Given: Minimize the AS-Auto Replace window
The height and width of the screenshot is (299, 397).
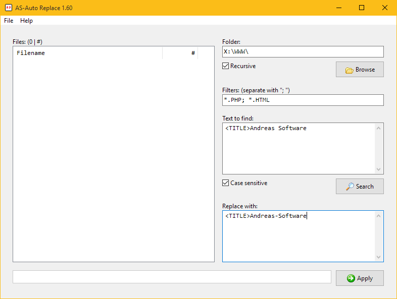Looking at the screenshot, I should coord(339,8).
